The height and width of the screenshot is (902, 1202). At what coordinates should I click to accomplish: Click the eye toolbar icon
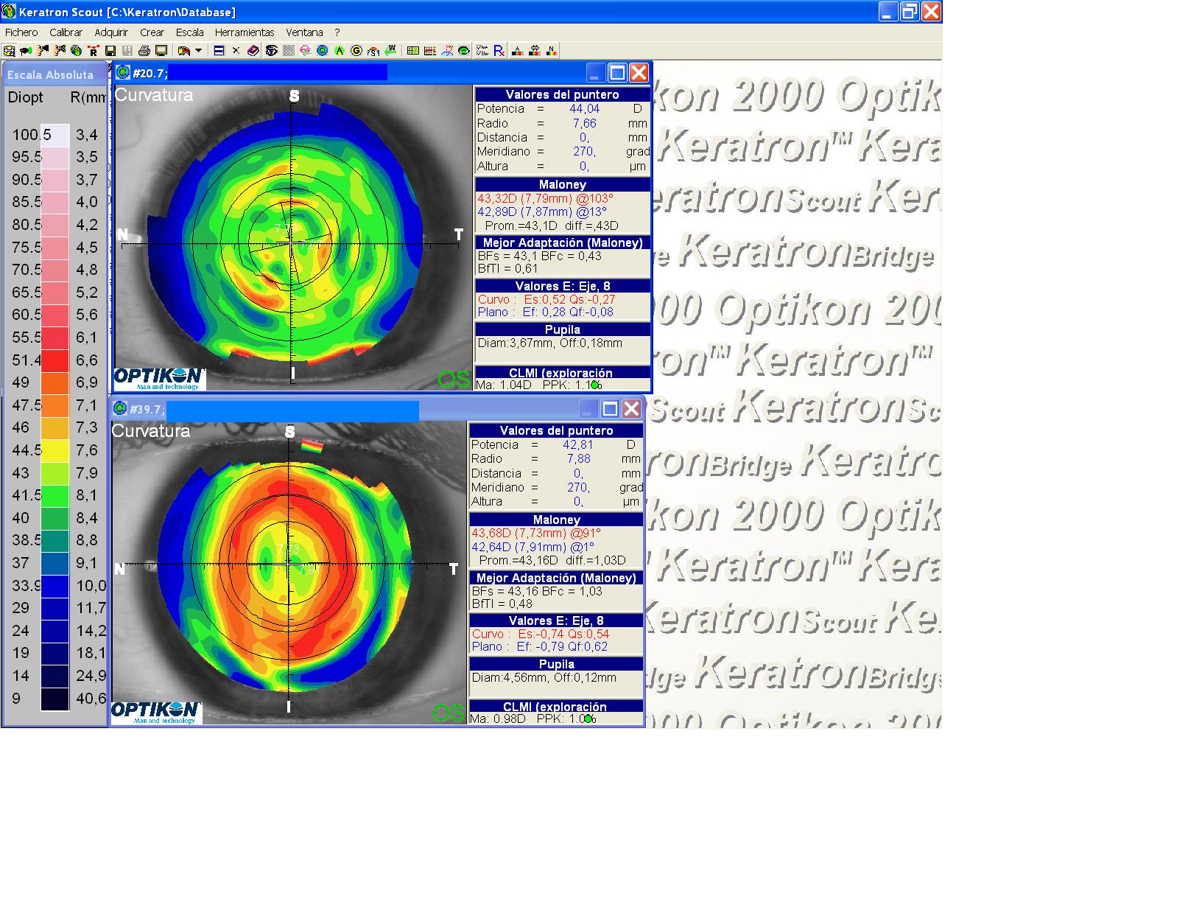coord(271,51)
